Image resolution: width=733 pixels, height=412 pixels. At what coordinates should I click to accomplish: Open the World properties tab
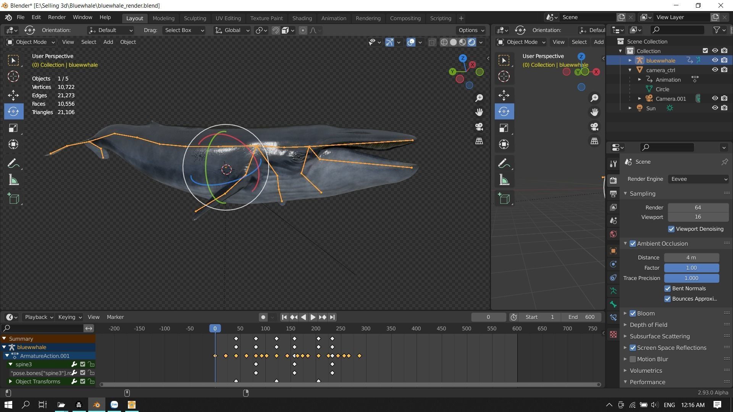click(613, 234)
